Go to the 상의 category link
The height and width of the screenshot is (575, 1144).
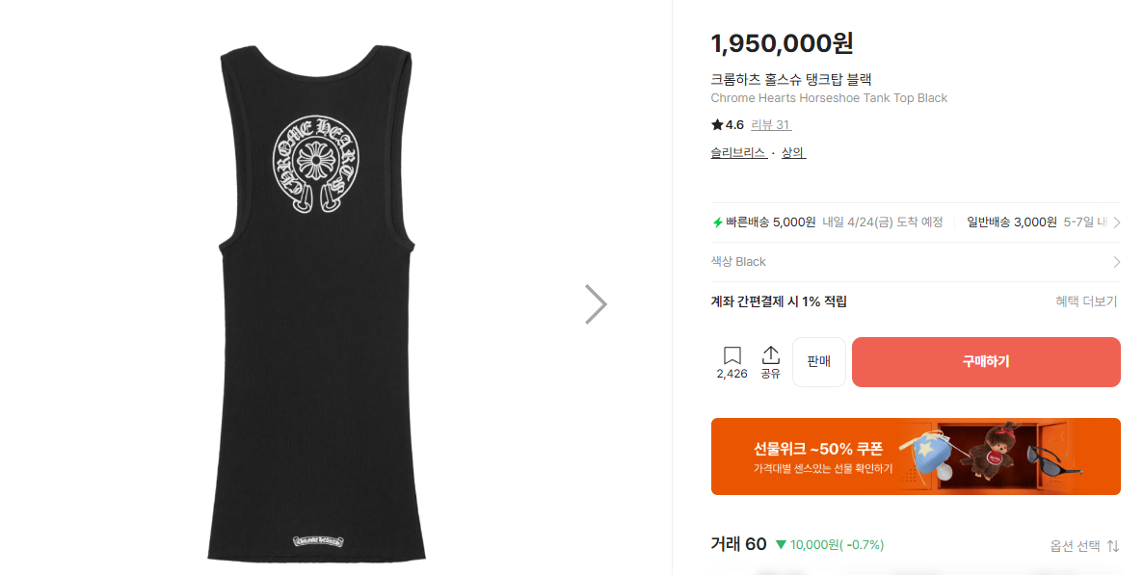click(x=793, y=153)
